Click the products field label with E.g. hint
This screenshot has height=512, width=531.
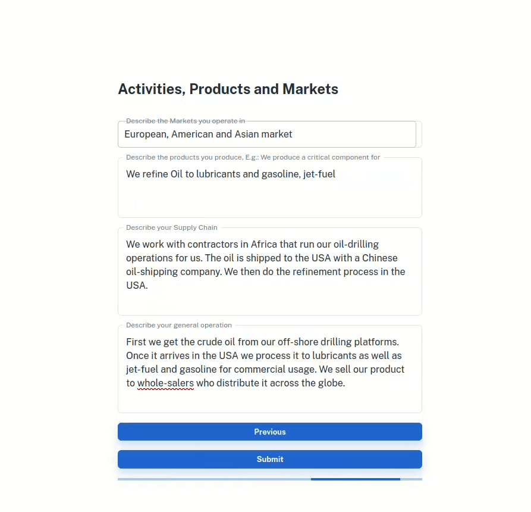point(253,157)
